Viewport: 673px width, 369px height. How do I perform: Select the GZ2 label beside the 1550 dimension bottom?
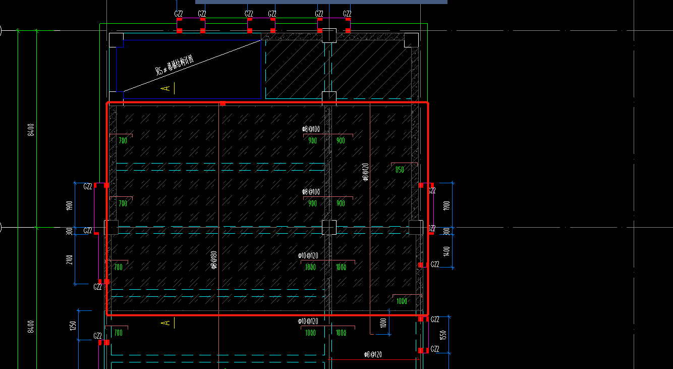pos(435,349)
